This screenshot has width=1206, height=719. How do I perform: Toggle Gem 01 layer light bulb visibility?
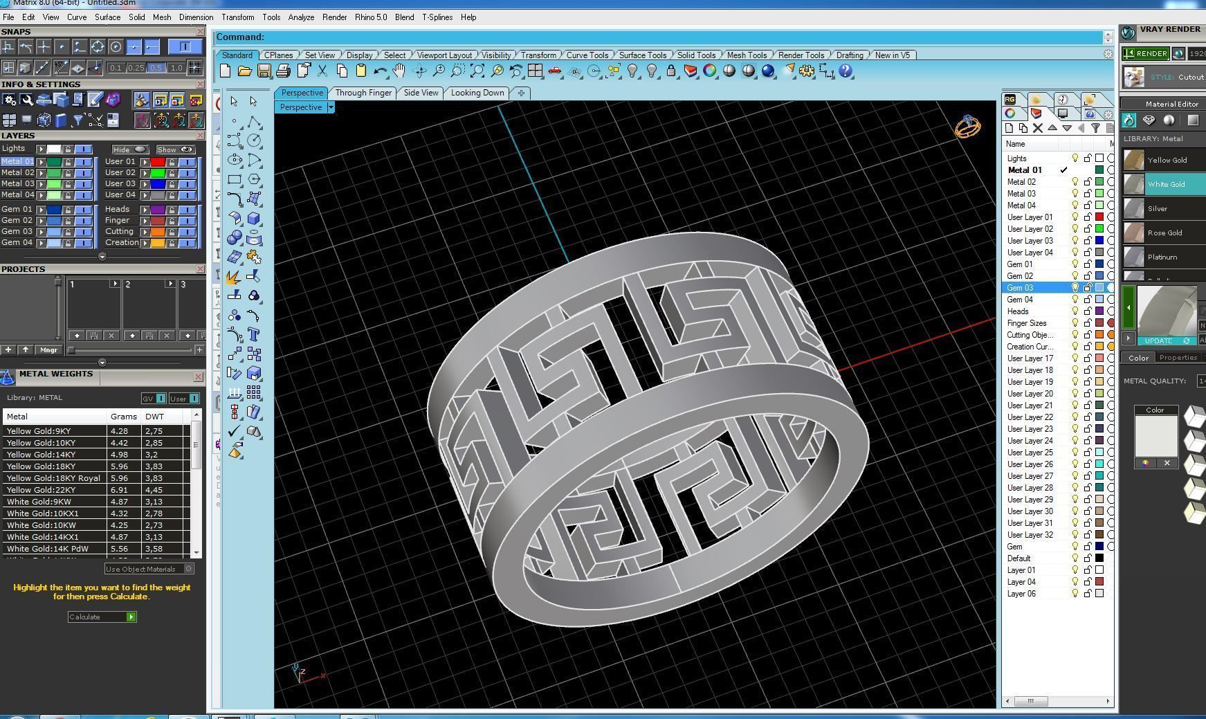click(x=1075, y=264)
